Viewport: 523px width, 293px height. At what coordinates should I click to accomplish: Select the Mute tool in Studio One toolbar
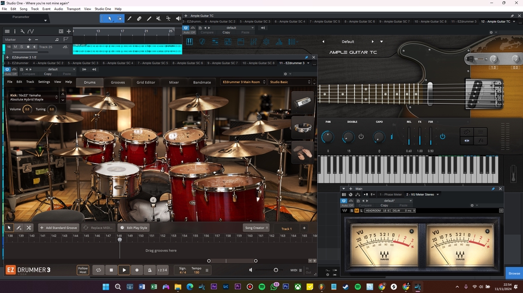point(159,18)
